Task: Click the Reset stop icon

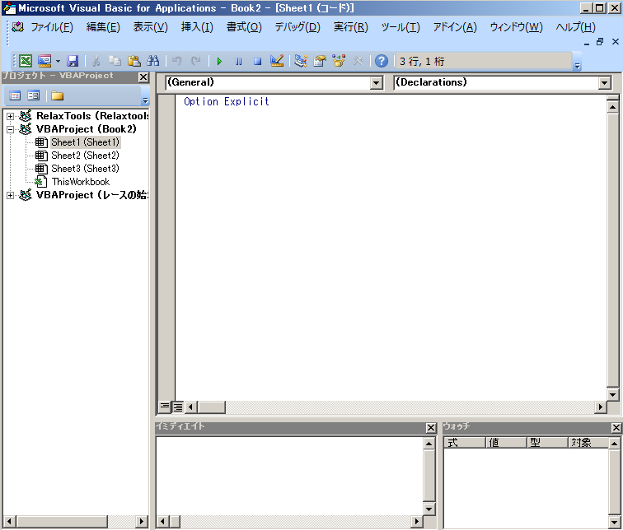Action: [257, 61]
